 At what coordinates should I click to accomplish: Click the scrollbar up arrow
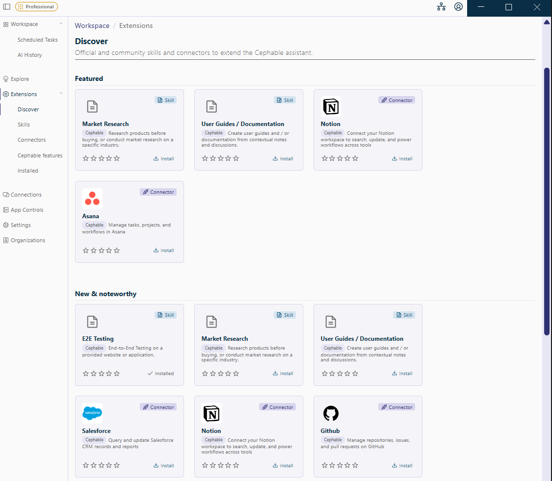point(547,22)
